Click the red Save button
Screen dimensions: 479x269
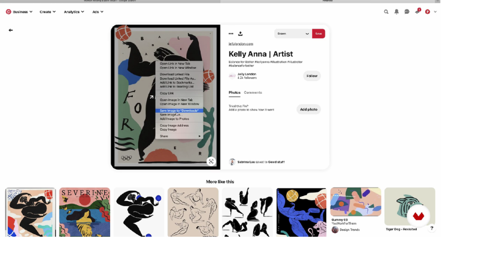[x=319, y=33]
